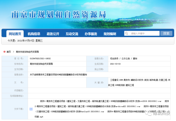Click the 文件下载 row label
The height and width of the screenshot is (121, 176).
[x=19, y=109]
